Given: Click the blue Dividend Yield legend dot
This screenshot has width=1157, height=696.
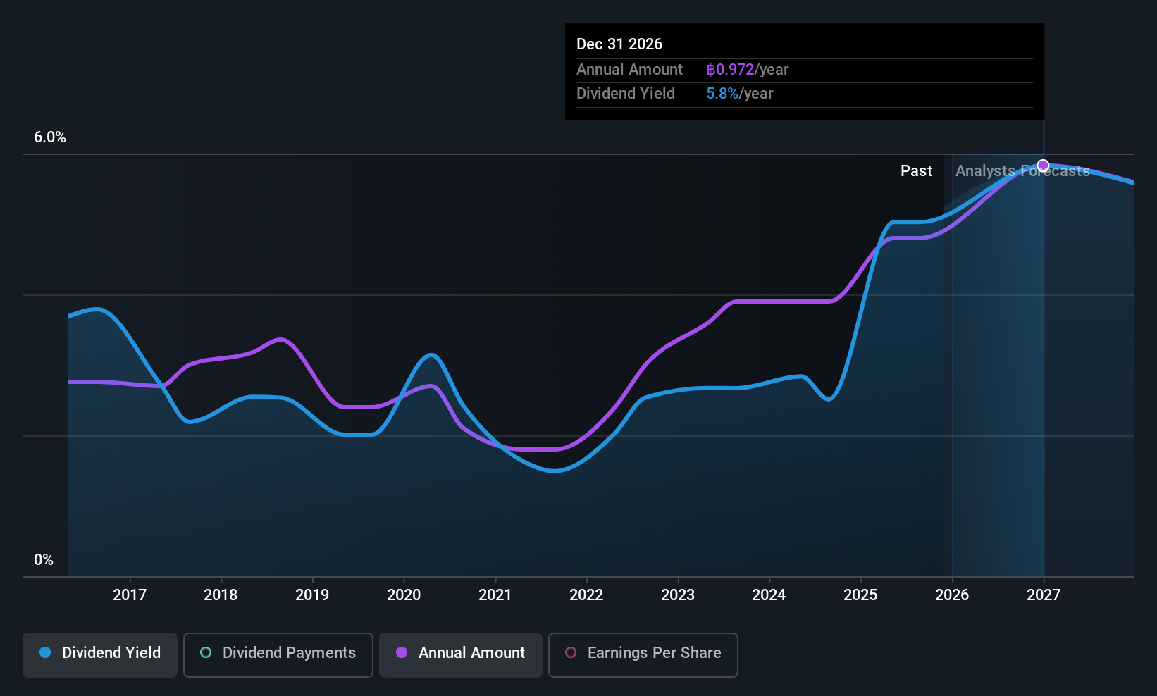Looking at the screenshot, I should 44,653.
